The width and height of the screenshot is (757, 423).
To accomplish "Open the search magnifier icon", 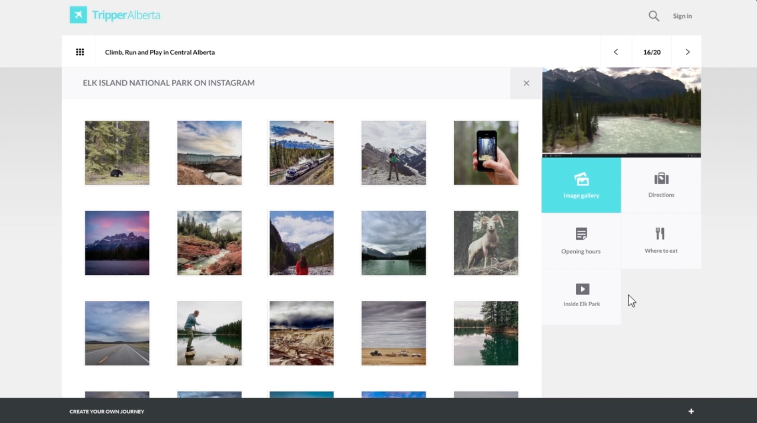I will pos(654,16).
